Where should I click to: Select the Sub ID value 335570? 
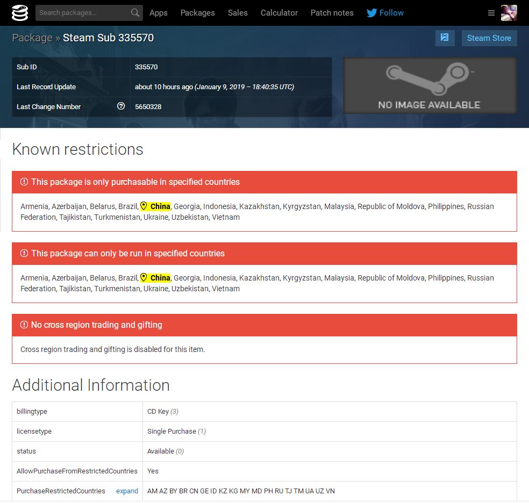tap(146, 67)
